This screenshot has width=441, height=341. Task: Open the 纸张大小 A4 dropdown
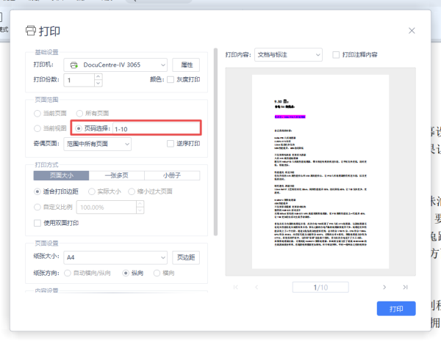[115, 257]
